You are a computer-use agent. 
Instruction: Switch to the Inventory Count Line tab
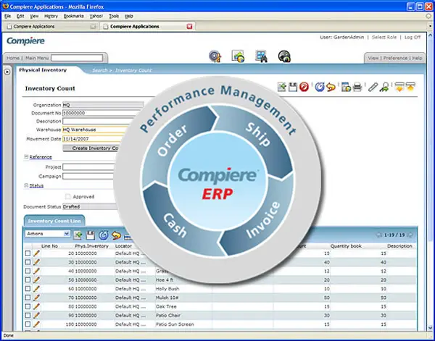[x=56, y=220]
